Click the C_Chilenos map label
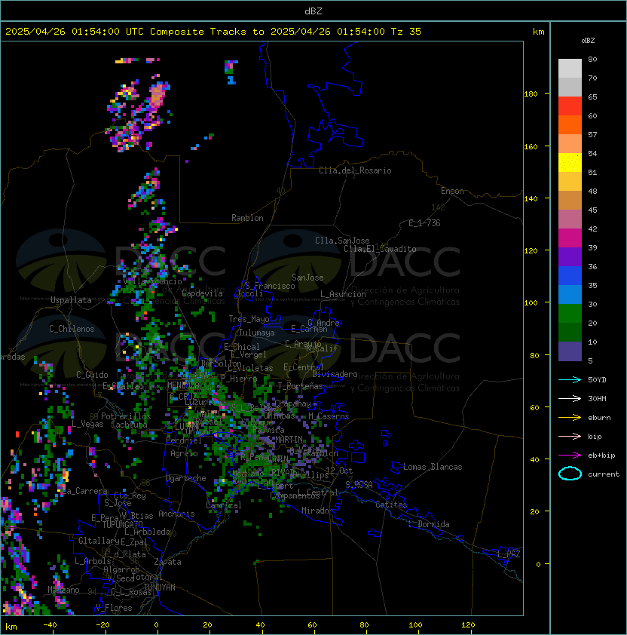This screenshot has width=627, height=635. (x=72, y=329)
